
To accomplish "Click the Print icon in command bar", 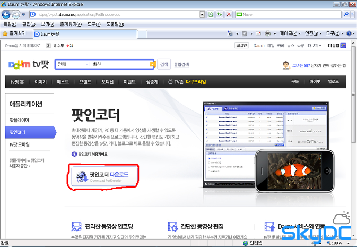I will [x=267, y=34].
